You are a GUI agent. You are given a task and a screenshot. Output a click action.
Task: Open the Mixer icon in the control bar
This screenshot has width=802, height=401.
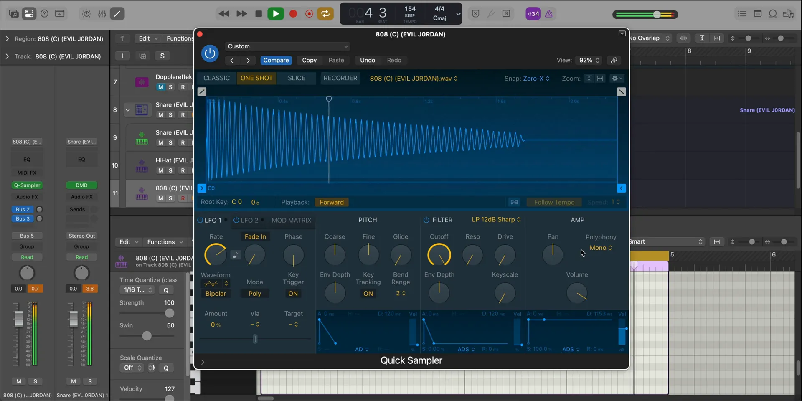pyautogui.click(x=102, y=14)
